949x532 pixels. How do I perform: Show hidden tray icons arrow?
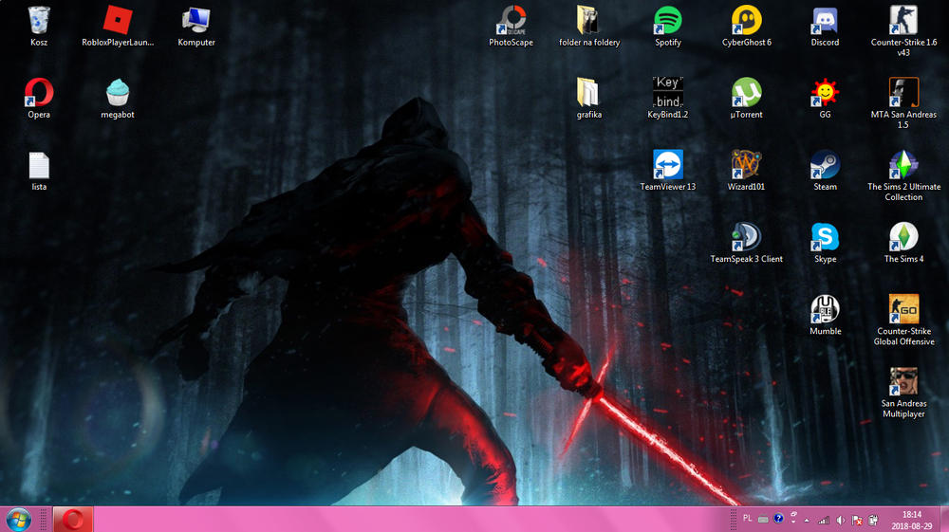point(807,520)
